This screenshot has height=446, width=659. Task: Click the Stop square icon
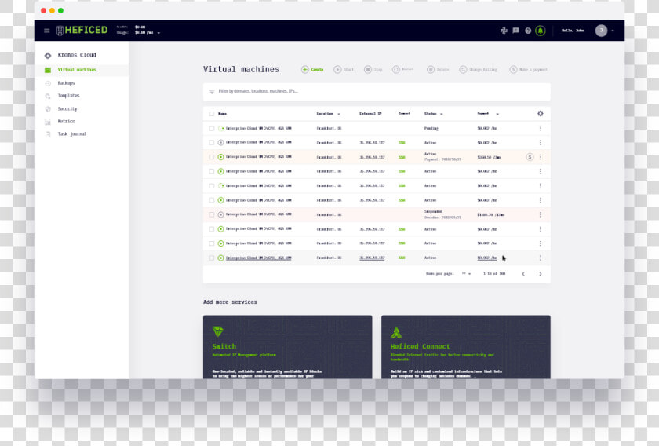coord(368,69)
